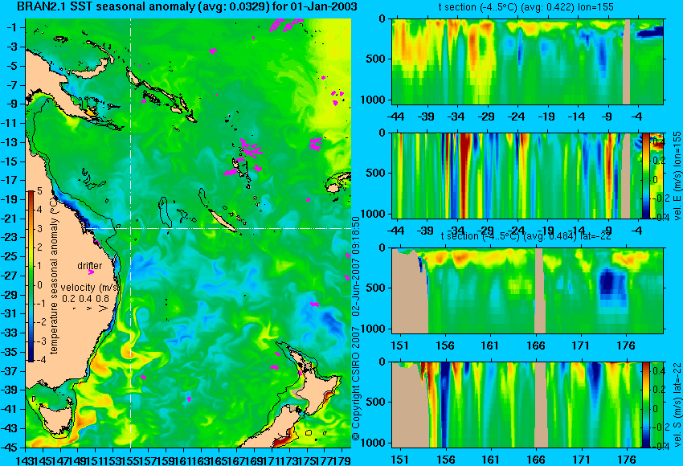Click the vel. E (m/s) color bar

[x=645, y=175]
